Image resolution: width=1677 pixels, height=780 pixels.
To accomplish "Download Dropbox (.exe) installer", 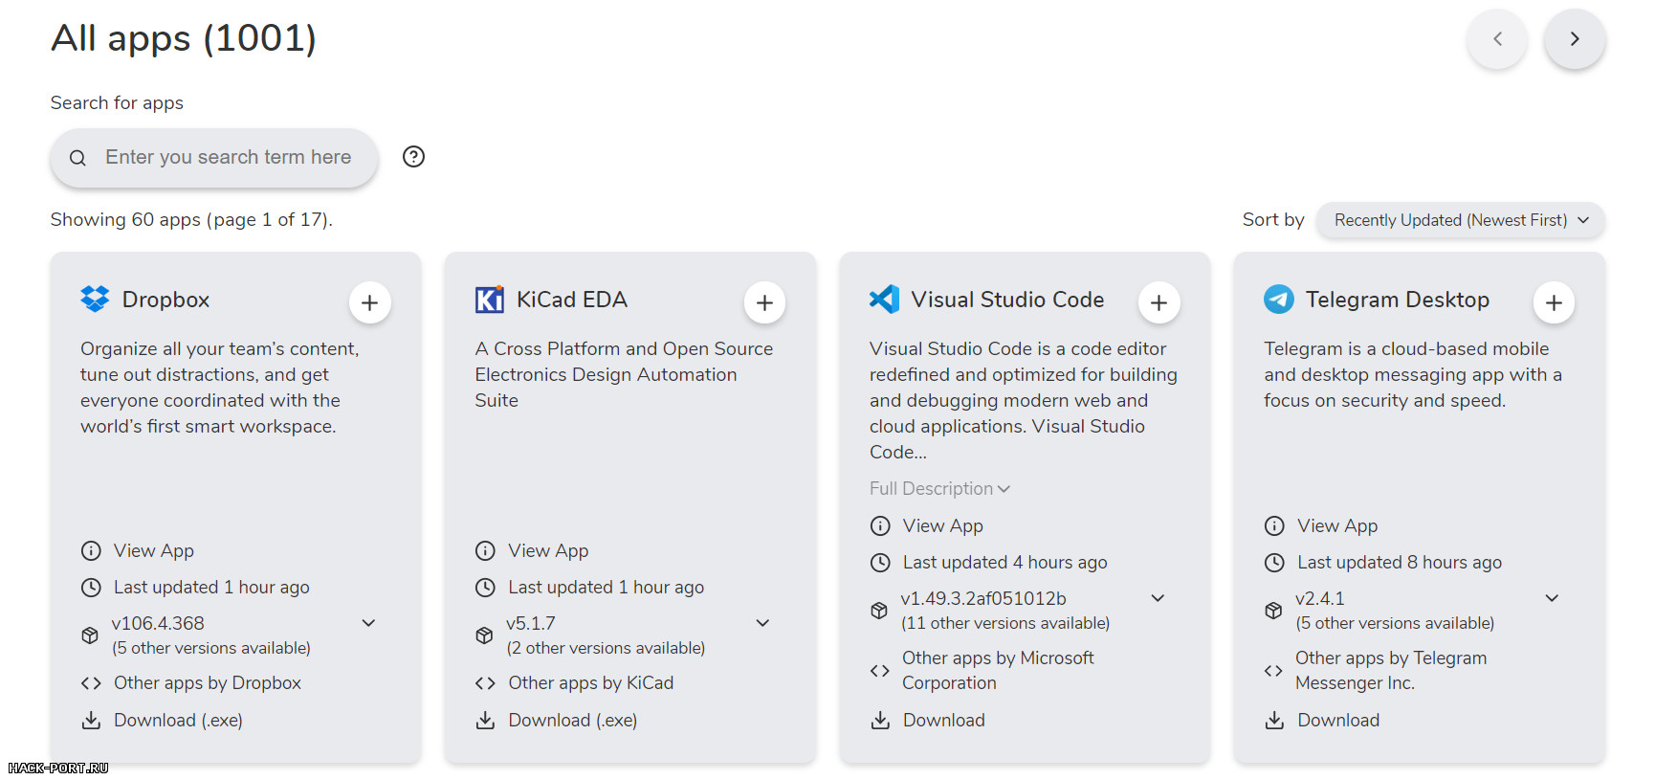I will (x=178, y=720).
